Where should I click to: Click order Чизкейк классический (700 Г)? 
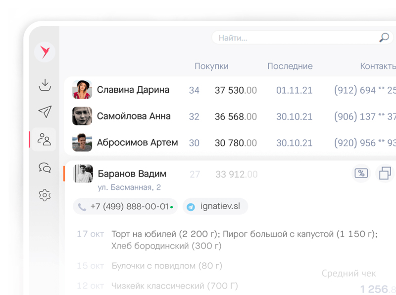pos(175,286)
